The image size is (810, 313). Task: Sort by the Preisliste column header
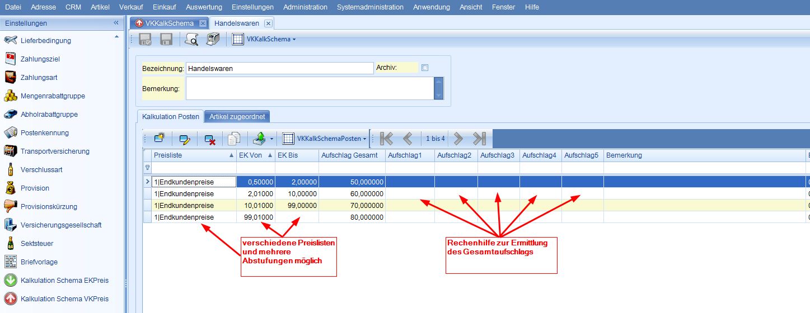[x=194, y=155]
